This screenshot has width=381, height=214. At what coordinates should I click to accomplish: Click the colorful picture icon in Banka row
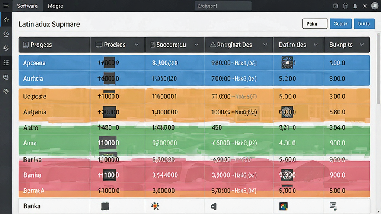(283, 206)
